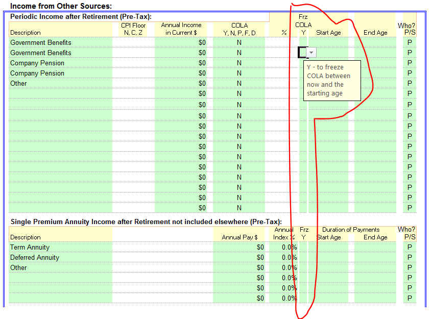The image size is (431, 319).
Task: Select Other annuity Who? P/S cell
Action: 410,268
